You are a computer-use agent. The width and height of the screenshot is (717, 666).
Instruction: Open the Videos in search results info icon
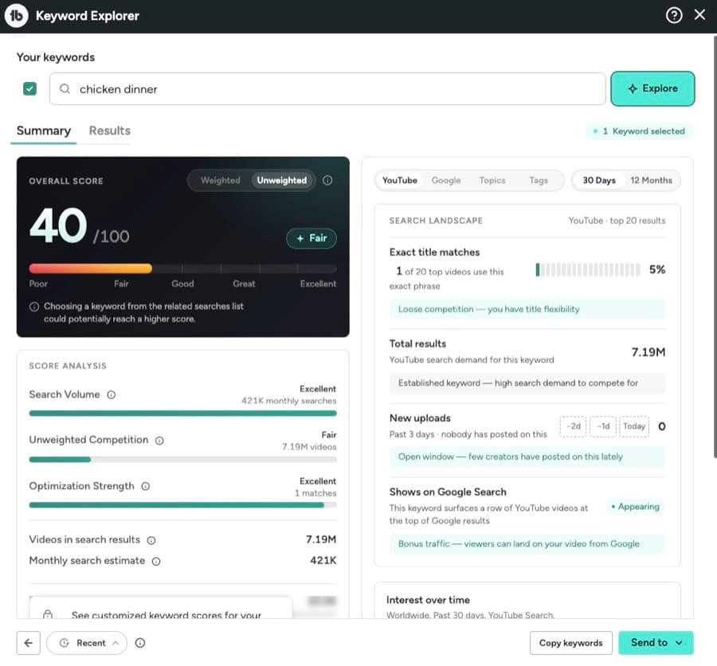click(151, 540)
